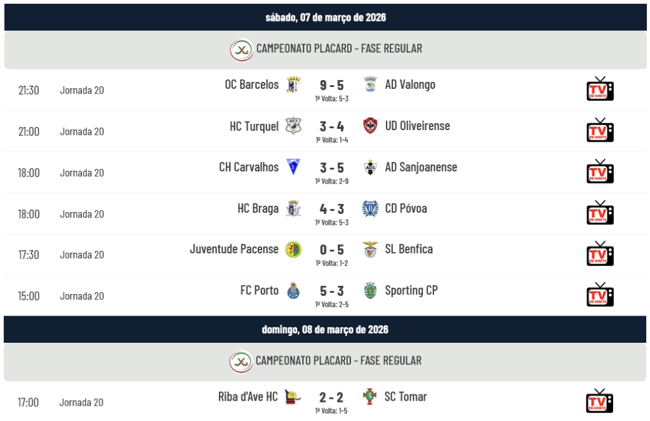Image resolution: width=650 pixels, height=421 pixels.
Task: Click the Riba d'Ave HC crest
Action: pos(293,397)
